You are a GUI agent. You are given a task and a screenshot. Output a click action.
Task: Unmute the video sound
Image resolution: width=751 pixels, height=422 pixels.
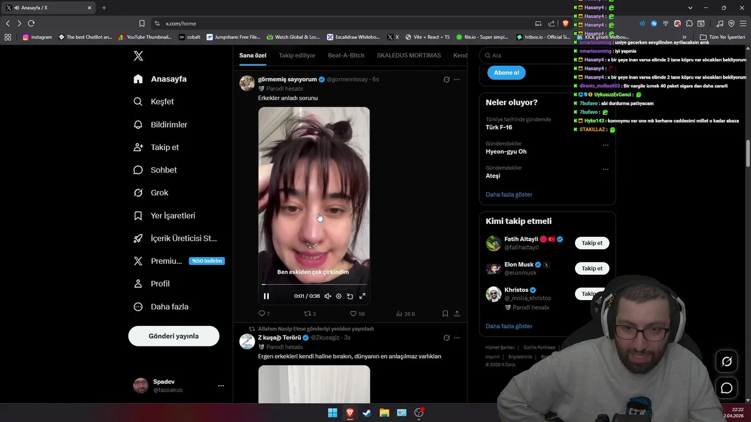(327, 296)
